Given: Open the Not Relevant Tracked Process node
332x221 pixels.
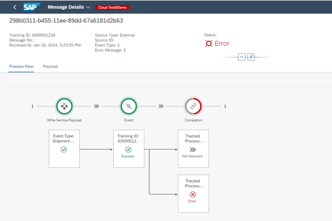Looking at the screenshot, I should (193, 149).
